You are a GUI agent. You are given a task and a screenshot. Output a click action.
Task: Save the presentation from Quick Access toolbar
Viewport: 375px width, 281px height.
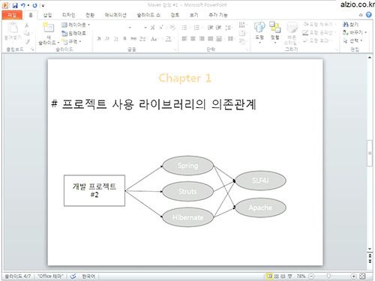coord(15,5)
